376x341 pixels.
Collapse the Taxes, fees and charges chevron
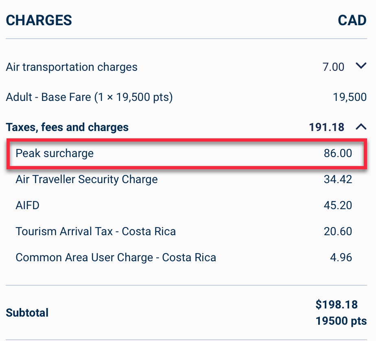361,127
